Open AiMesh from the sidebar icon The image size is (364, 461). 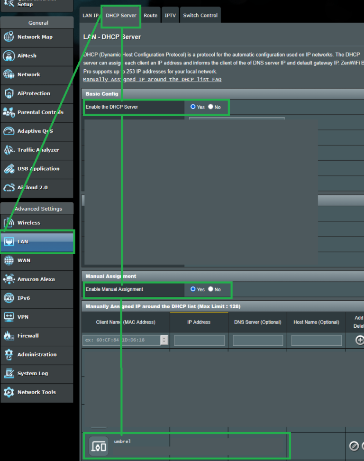point(9,55)
